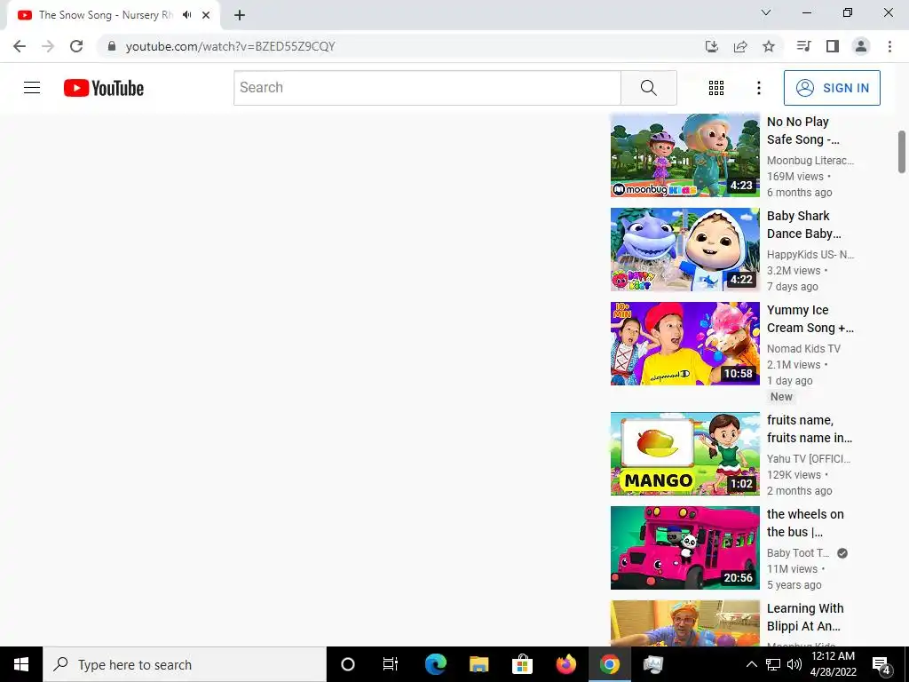
Task: Click the SIGN IN button
Action: pos(832,88)
